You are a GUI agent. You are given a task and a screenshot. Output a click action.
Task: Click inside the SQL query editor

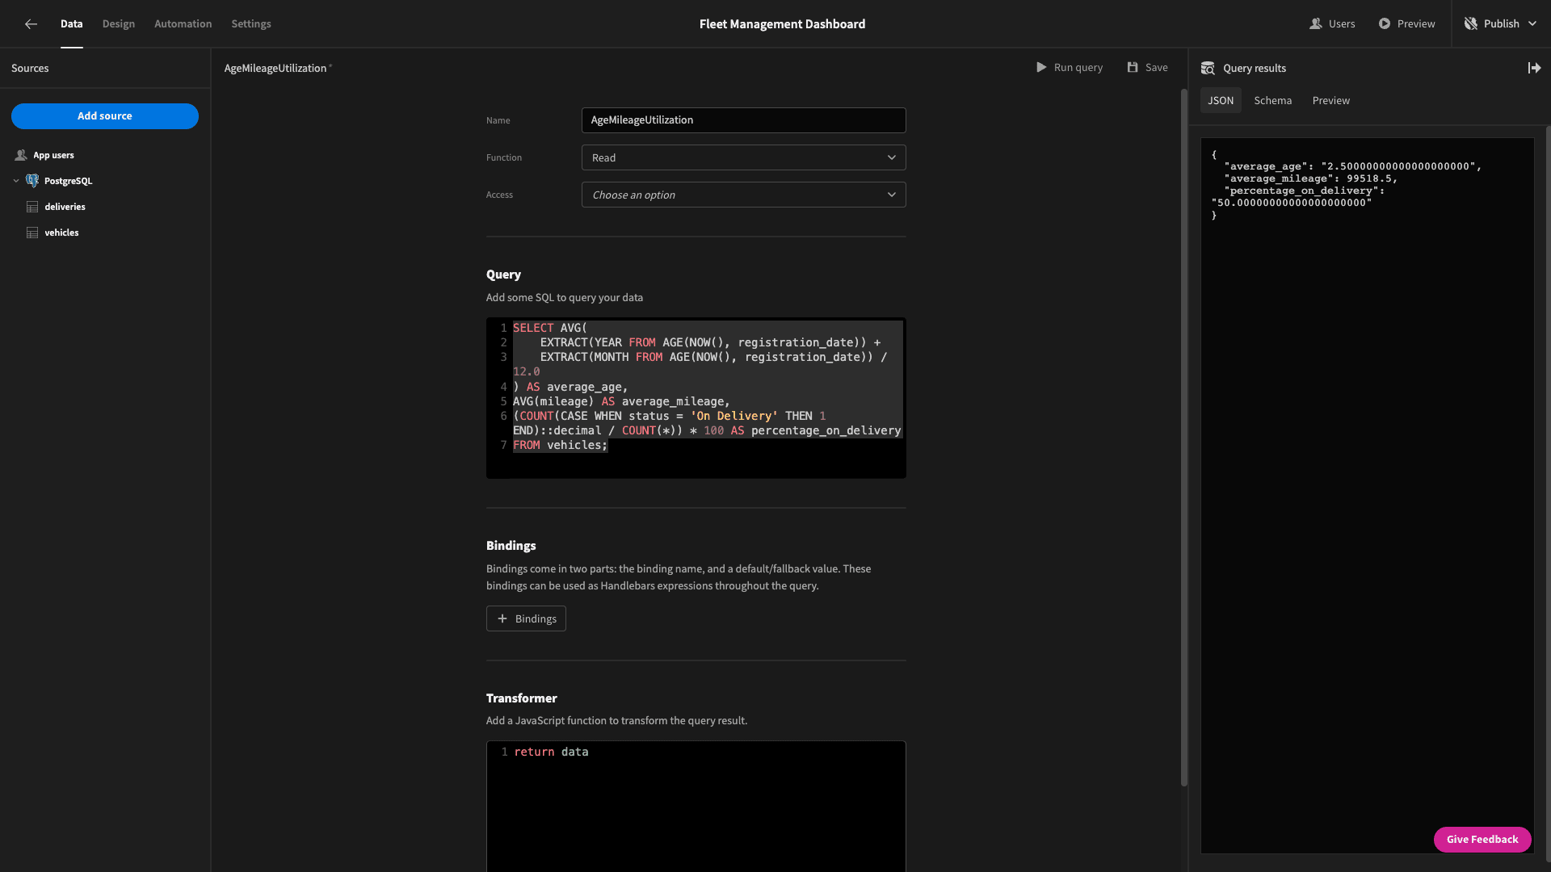(696, 398)
